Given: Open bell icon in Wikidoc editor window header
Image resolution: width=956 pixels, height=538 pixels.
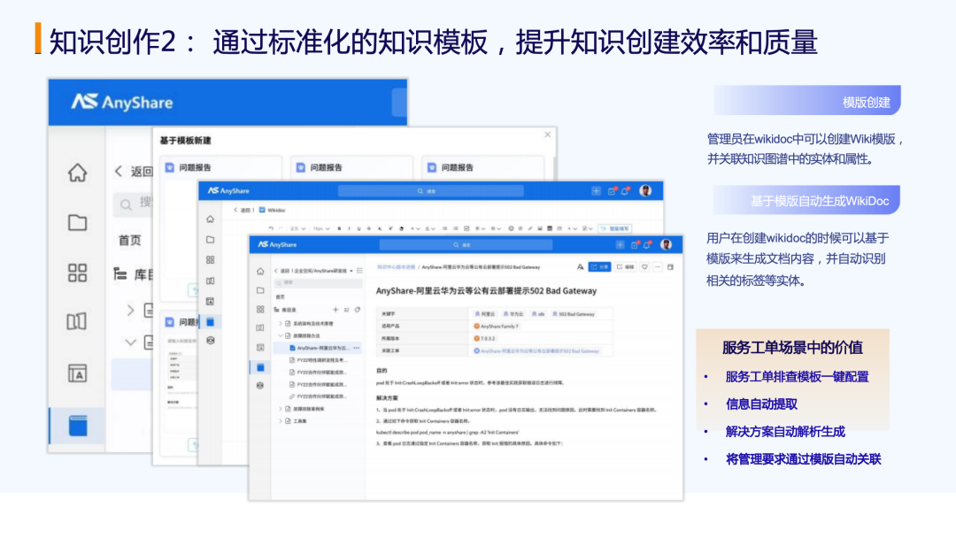Looking at the screenshot, I should [x=625, y=191].
